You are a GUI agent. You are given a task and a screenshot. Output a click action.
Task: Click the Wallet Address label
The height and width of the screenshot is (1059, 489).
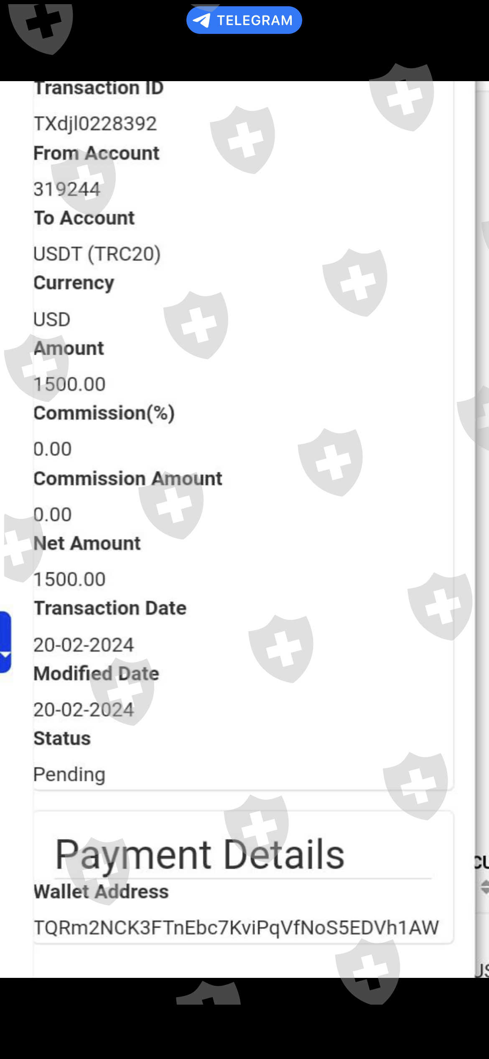(101, 891)
